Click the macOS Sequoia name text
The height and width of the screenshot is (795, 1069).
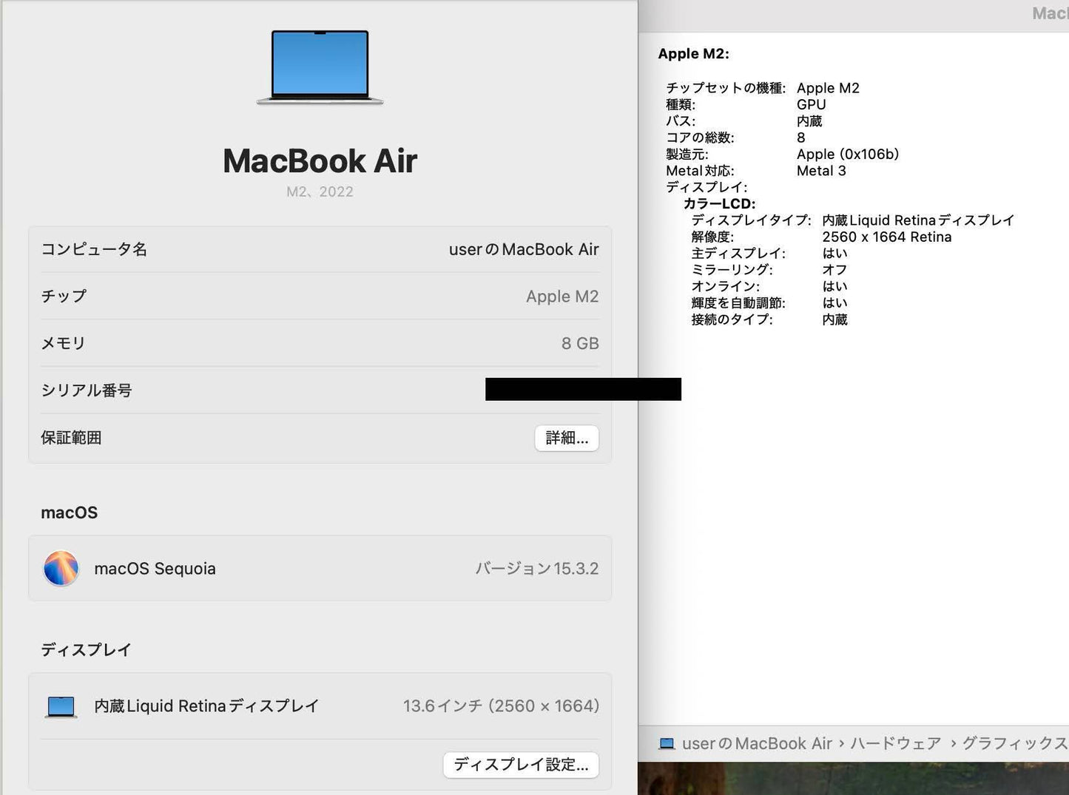click(x=155, y=569)
